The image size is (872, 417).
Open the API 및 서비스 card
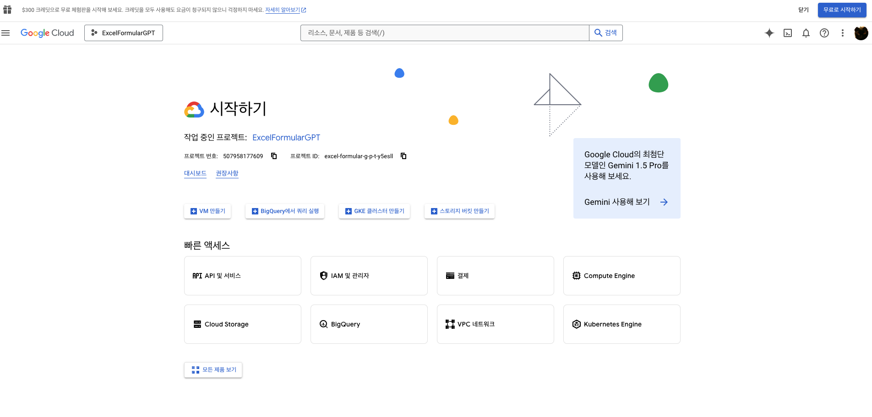[243, 276]
